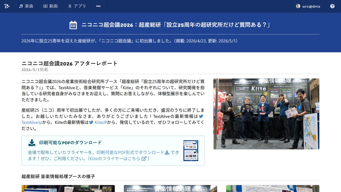Open the 動画 menu
Image resolution: width=341 pixels, height=192 pixels.
[50, 6]
